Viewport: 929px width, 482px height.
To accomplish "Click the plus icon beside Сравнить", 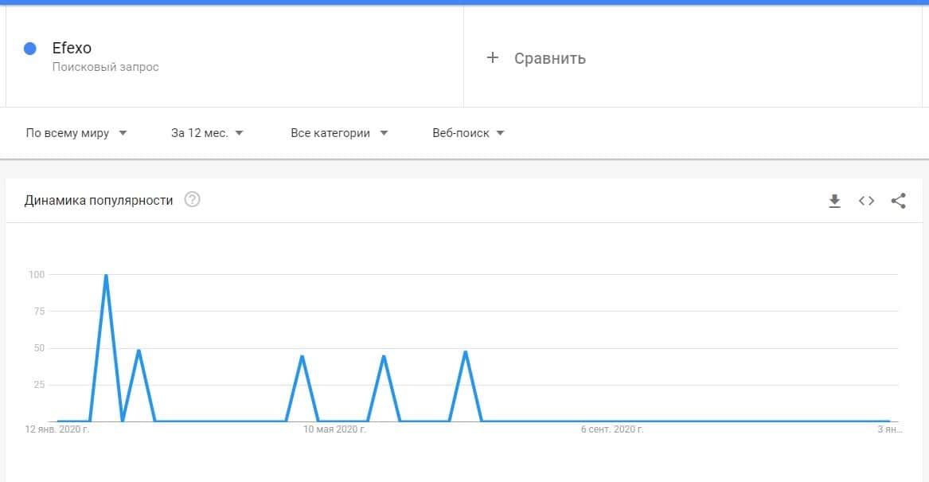I will 493,57.
